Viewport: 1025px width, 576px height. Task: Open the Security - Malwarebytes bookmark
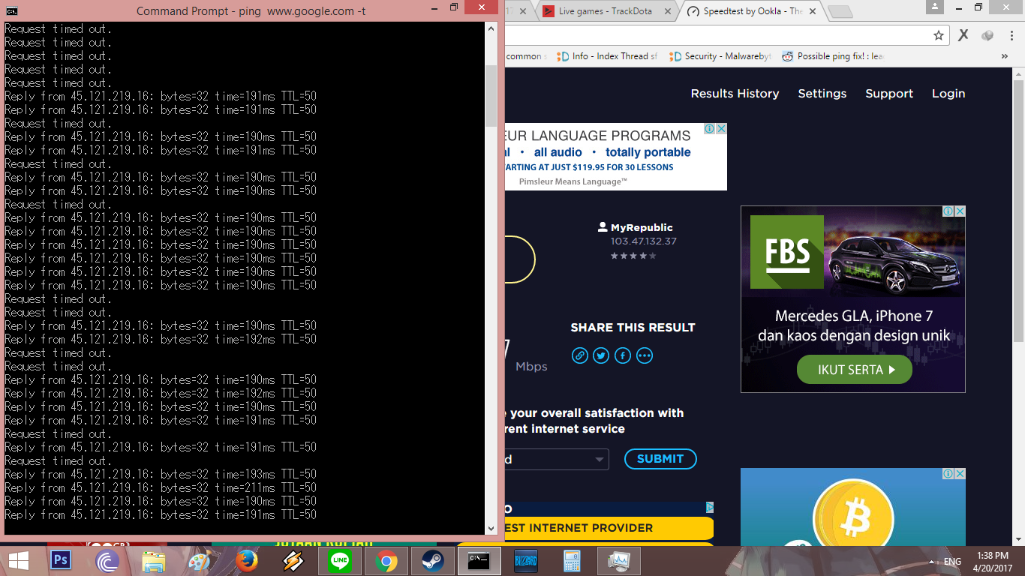[x=720, y=56]
